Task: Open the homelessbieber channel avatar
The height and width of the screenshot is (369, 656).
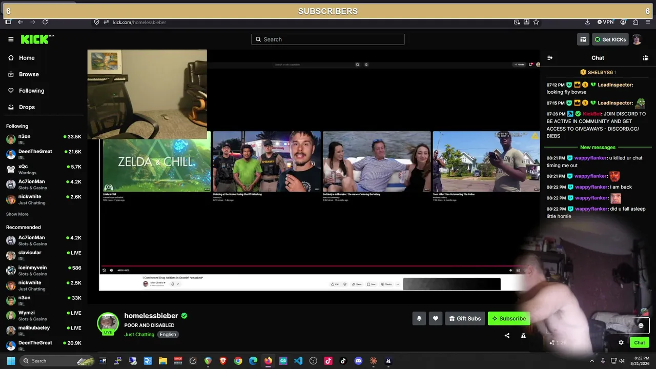Action: point(108,323)
